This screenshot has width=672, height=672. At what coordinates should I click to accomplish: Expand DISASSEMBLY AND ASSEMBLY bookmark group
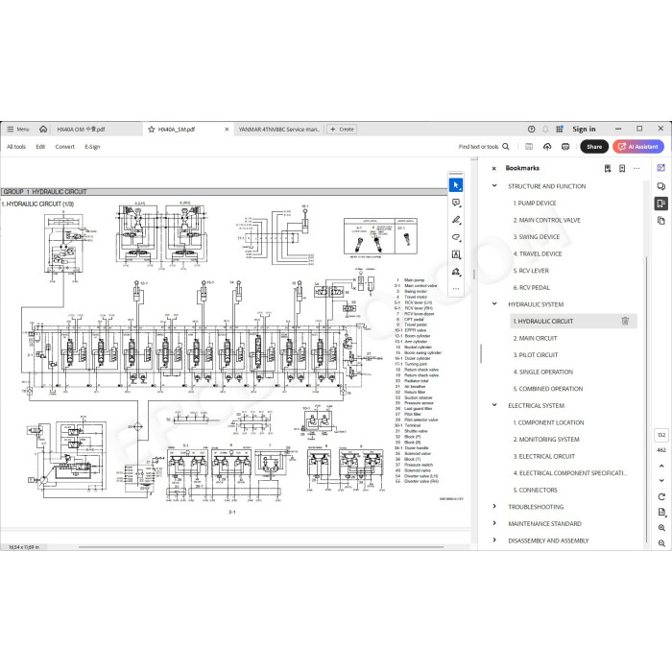point(494,540)
